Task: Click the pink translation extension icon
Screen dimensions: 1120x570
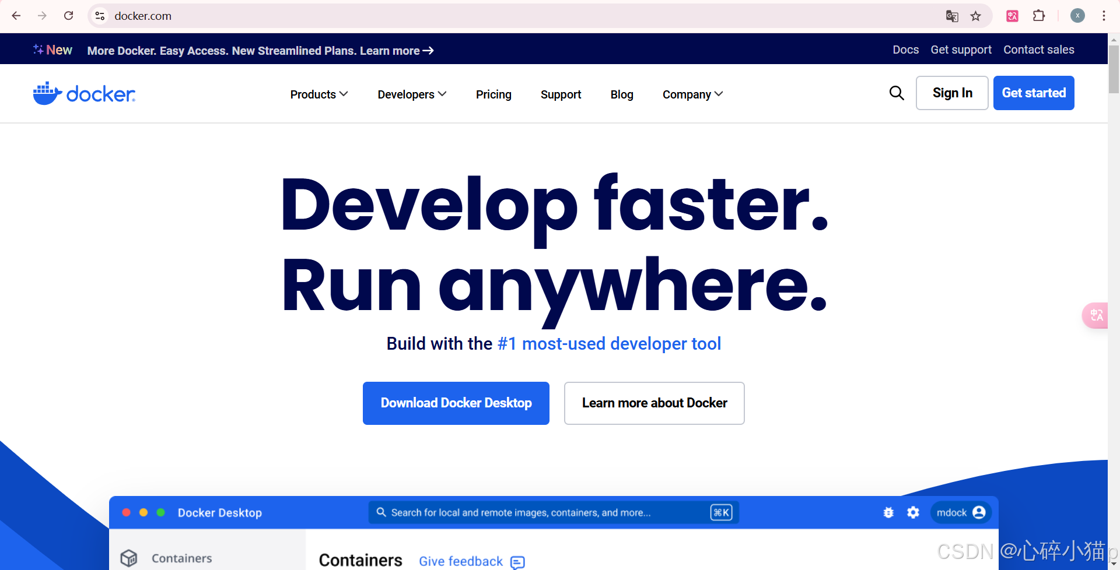Action: [1012, 16]
